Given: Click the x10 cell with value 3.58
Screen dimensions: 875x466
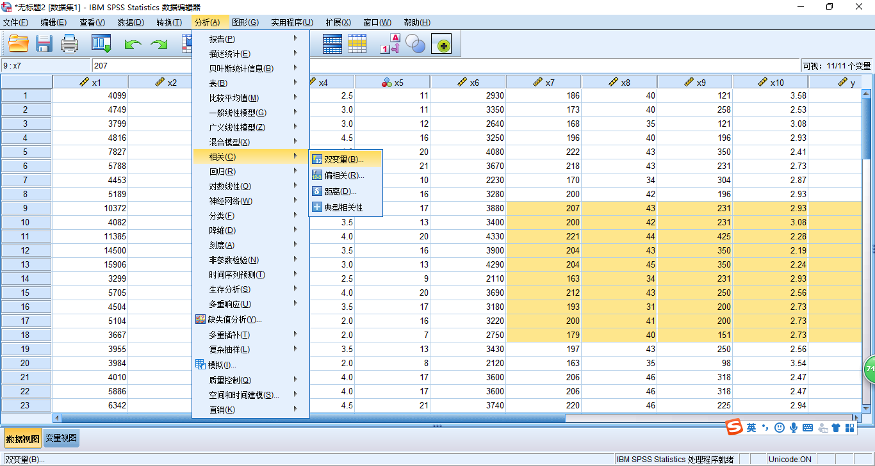Looking at the screenshot, I should [771, 95].
